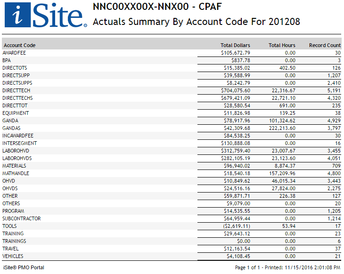The image size is (344, 274).
Task: Click the 5,191 record count
Action: pyautogui.click(x=334, y=90)
